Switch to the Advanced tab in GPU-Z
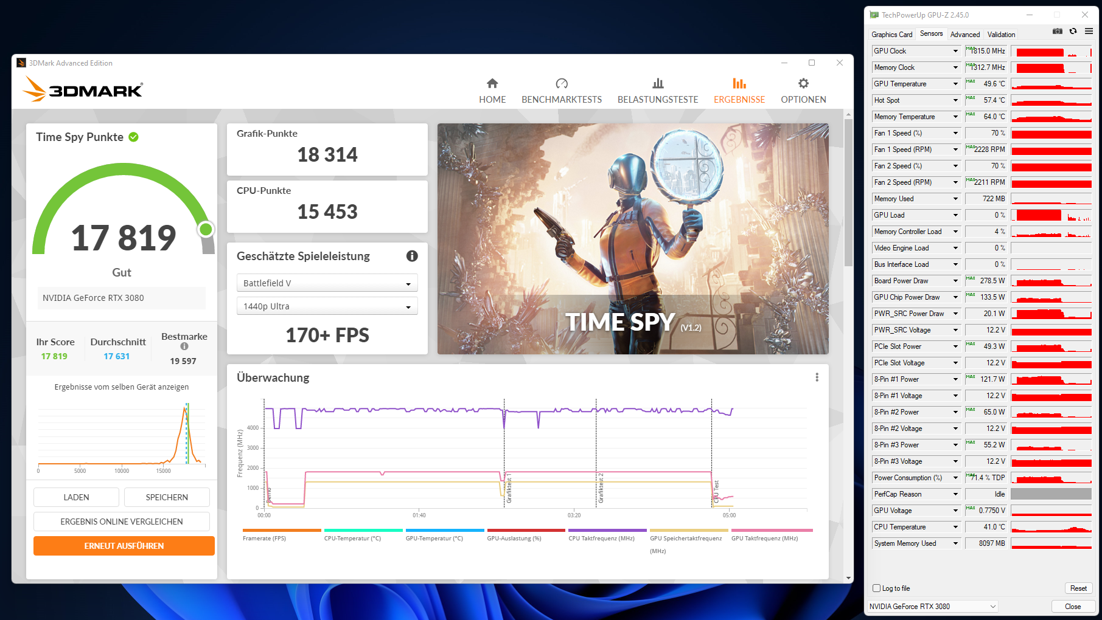 click(x=965, y=35)
